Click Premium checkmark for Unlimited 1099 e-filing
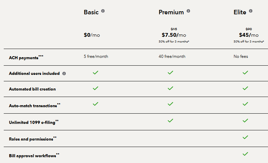 point(171,120)
